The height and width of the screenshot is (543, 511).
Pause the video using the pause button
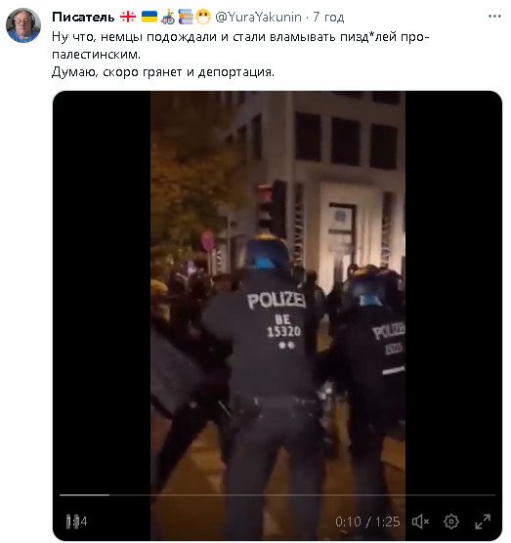click(72, 522)
